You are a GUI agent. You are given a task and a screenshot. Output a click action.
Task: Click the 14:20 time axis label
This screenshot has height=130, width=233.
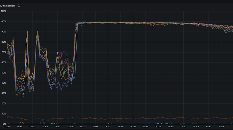pos(133,127)
